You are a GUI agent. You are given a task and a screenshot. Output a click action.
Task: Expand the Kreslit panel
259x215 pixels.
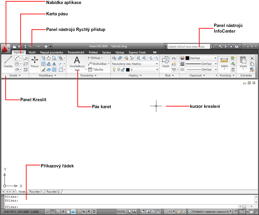click(15, 76)
